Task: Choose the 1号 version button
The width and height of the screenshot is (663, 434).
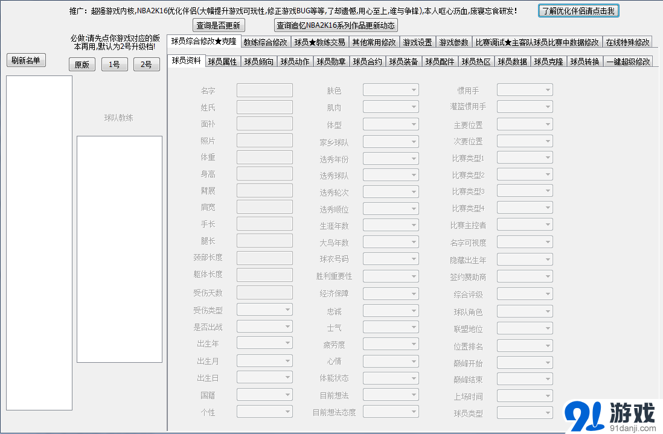Action: [x=115, y=64]
